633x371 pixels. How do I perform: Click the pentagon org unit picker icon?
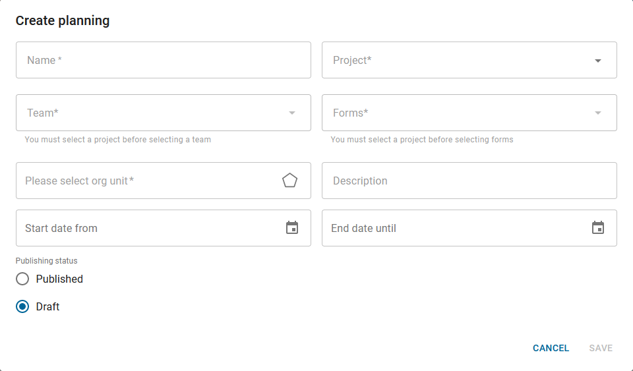(x=289, y=181)
